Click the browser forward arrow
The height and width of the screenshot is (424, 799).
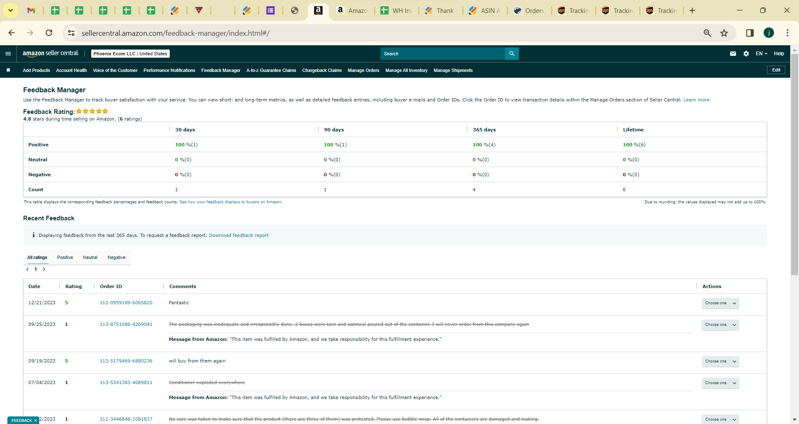(x=30, y=33)
